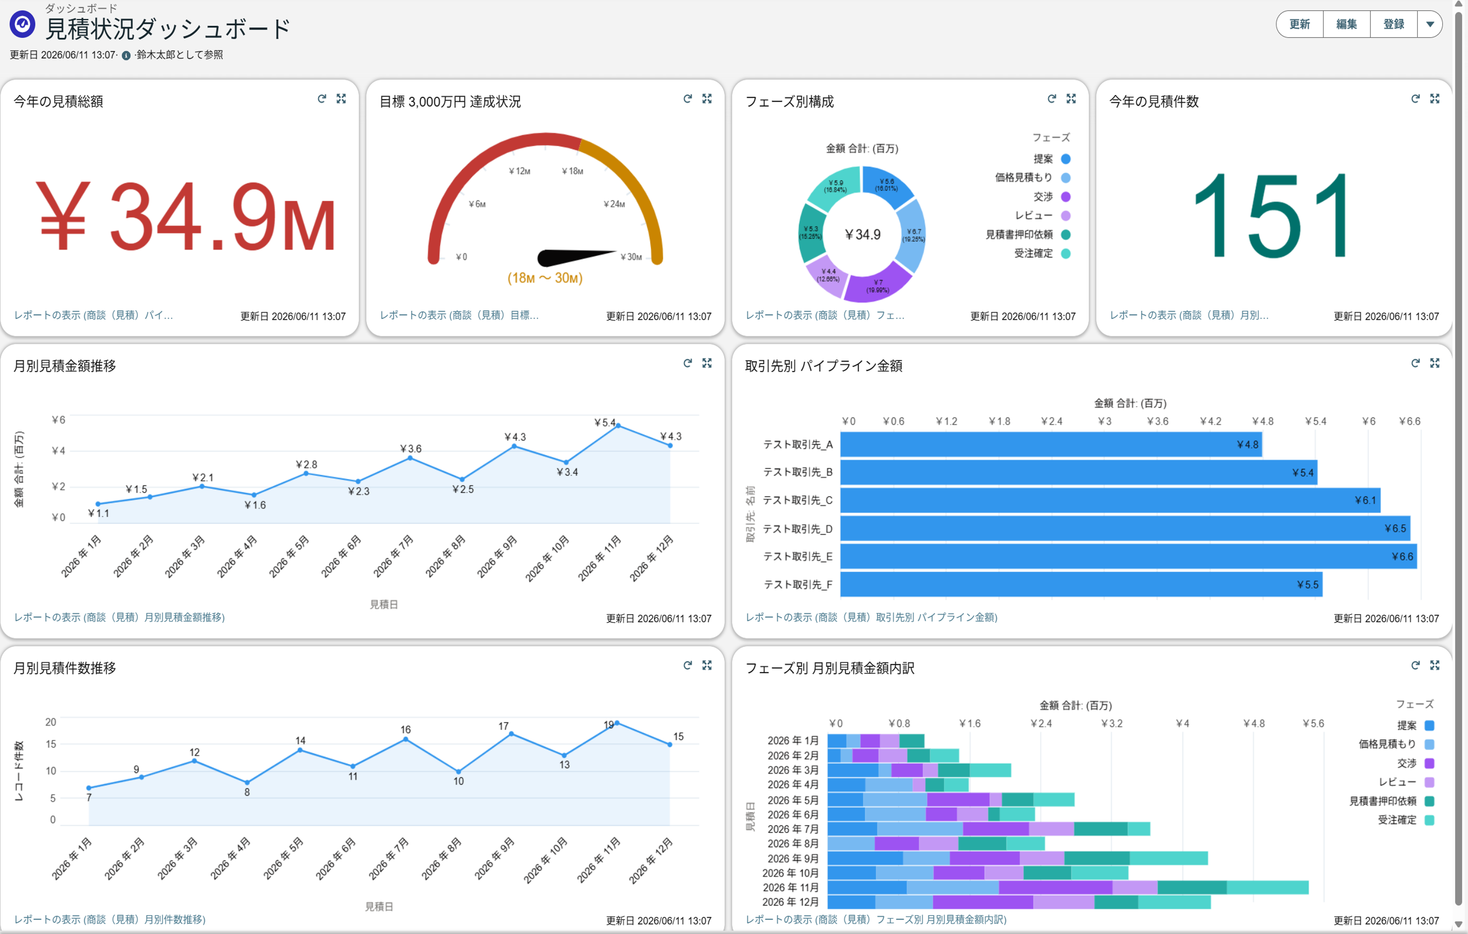Refresh the フェーズ別構成 donut chart widget
This screenshot has height=934, width=1468.
pyautogui.click(x=1052, y=99)
